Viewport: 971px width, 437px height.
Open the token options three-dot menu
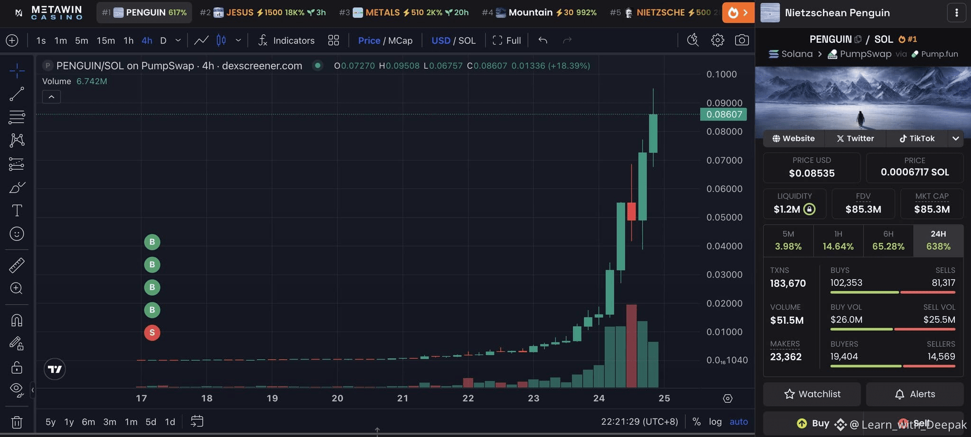[x=956, y=13]
